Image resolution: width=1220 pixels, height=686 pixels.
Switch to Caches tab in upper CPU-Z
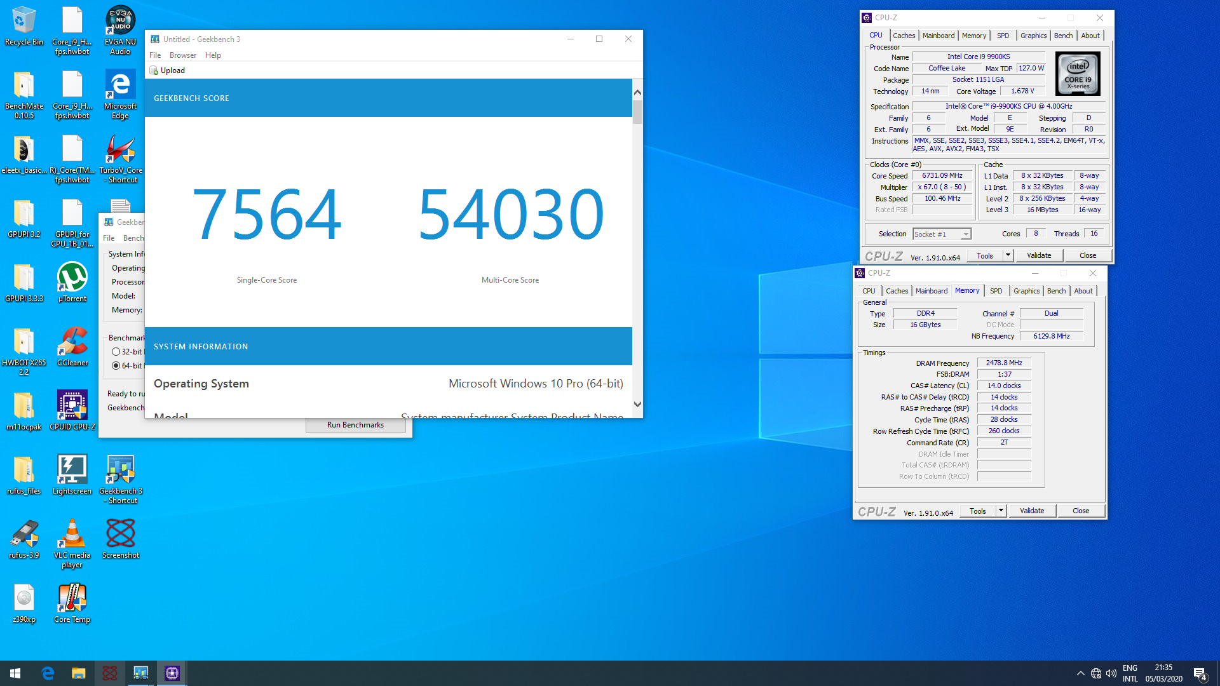(904, 36)
